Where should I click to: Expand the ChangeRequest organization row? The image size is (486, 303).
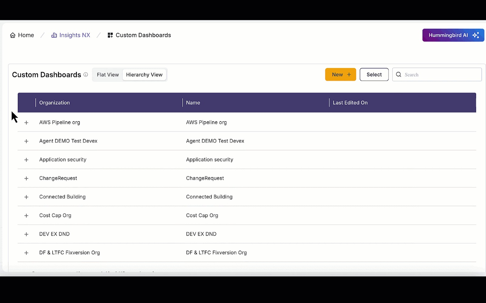[x=26, y=178]
